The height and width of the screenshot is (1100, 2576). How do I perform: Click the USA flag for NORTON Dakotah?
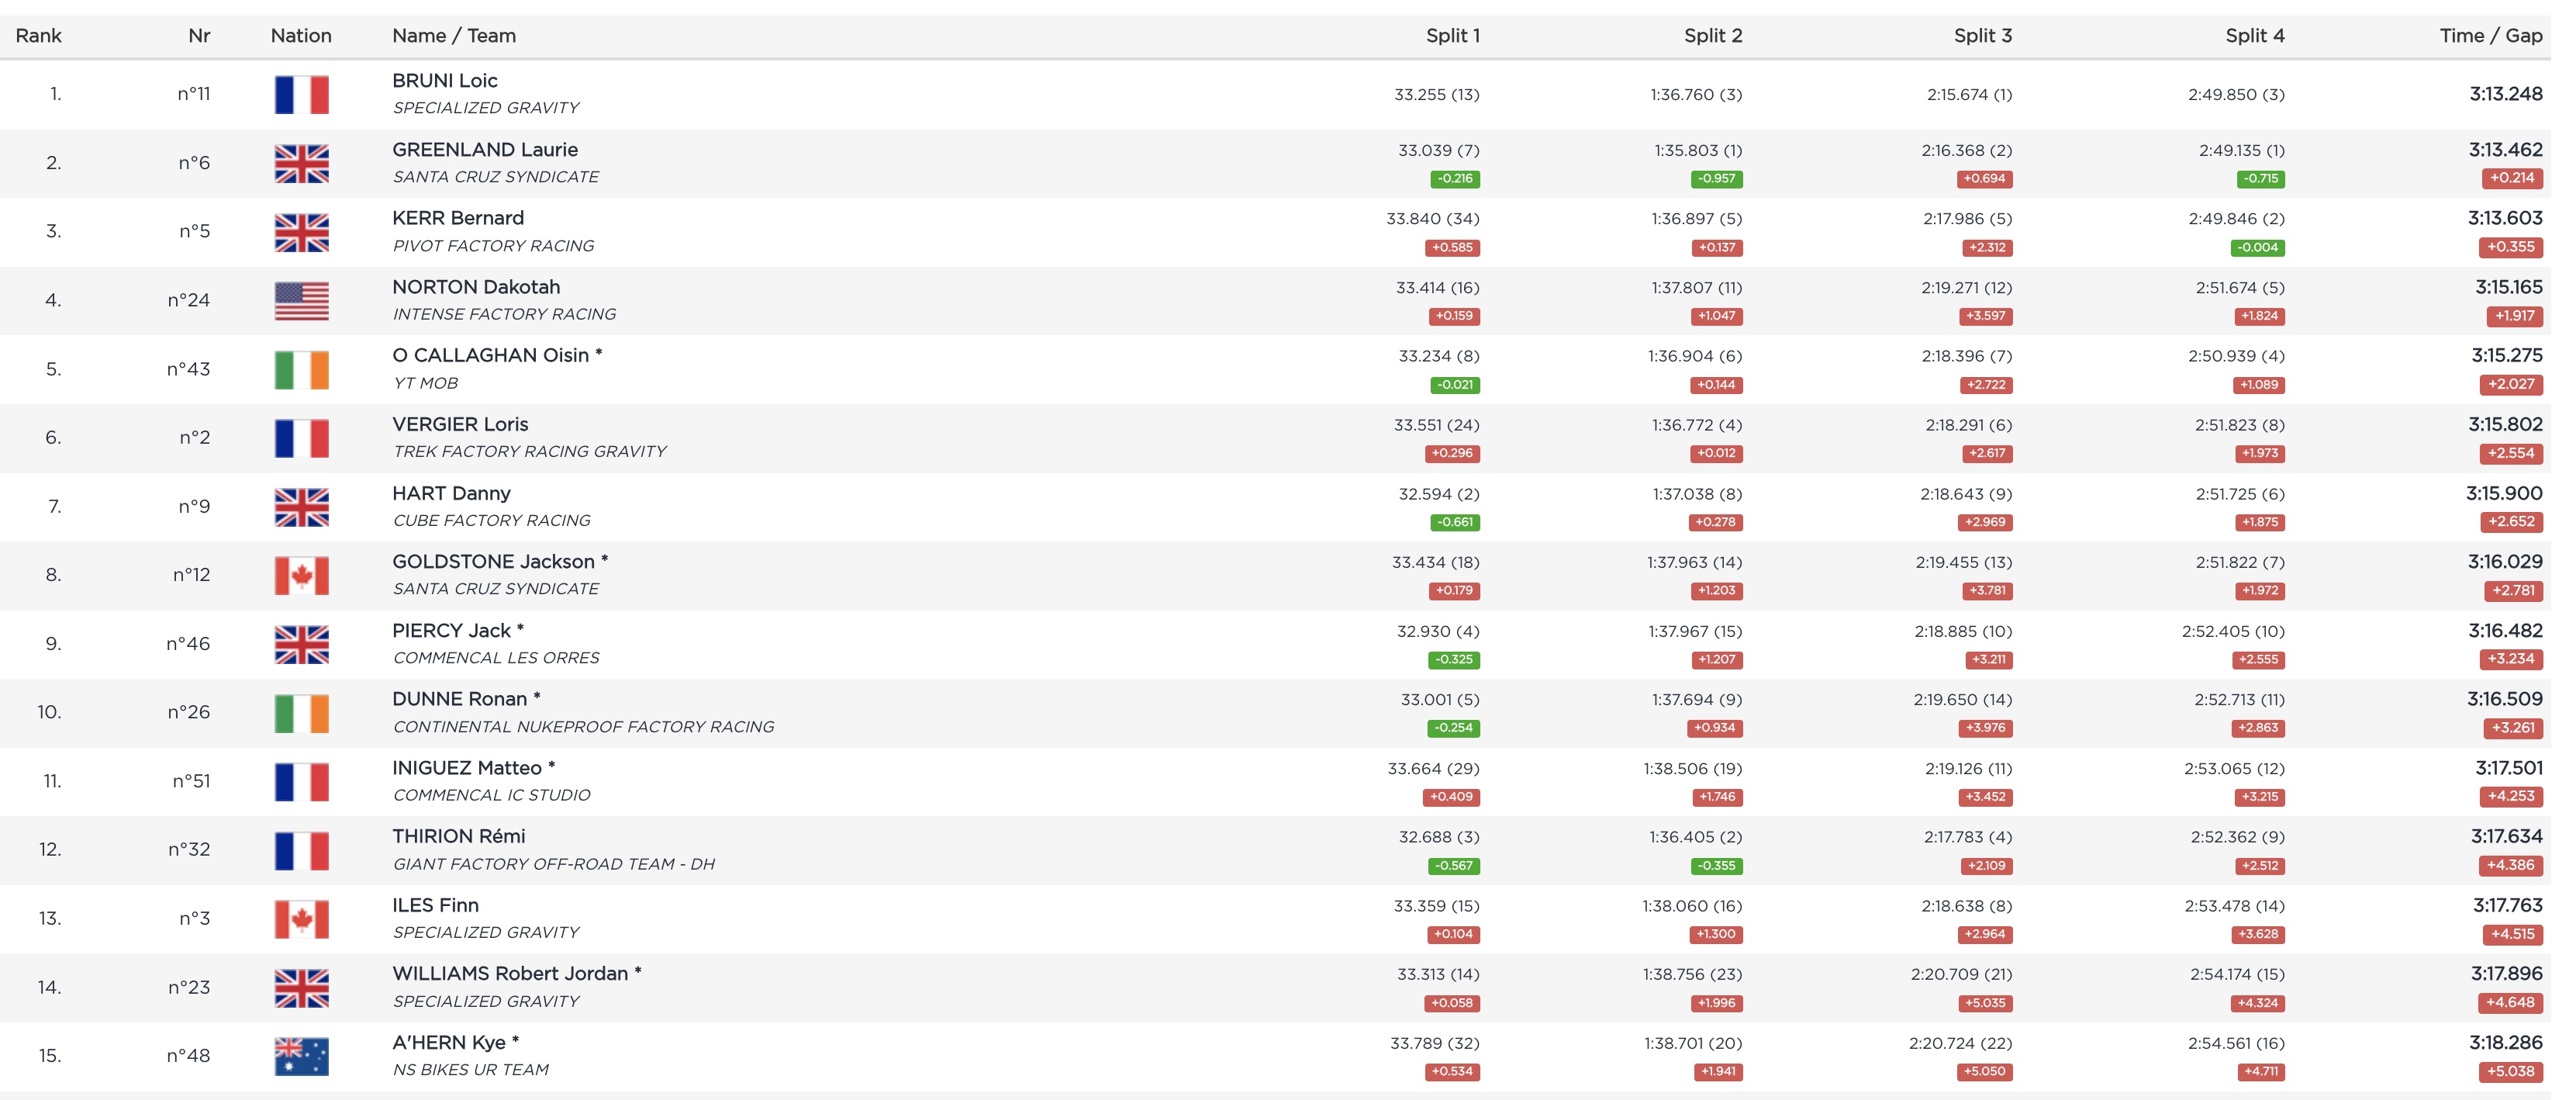(x=301, y=301)
